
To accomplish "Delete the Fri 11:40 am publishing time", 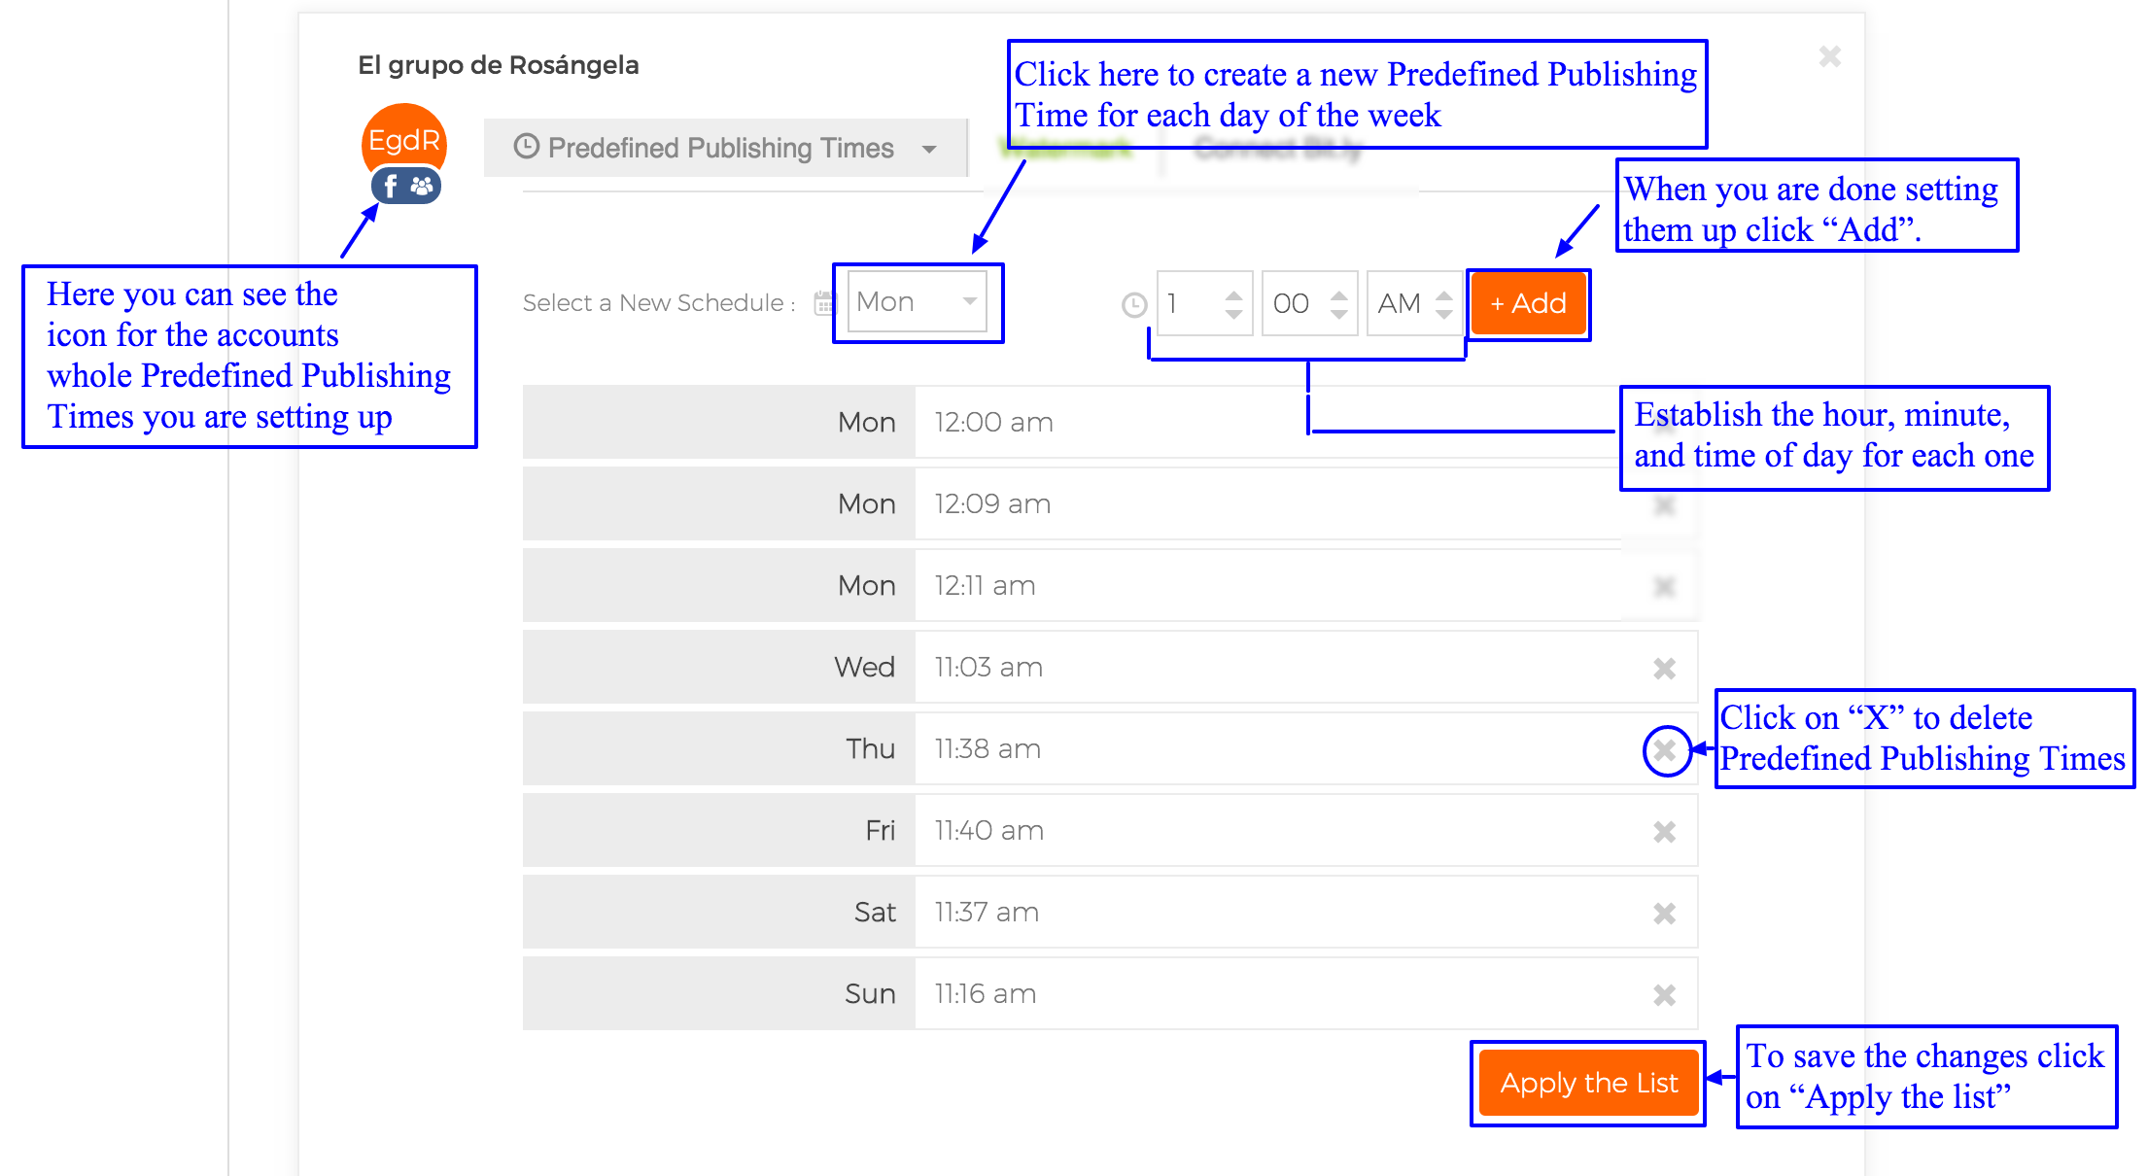I will 1664,832.
